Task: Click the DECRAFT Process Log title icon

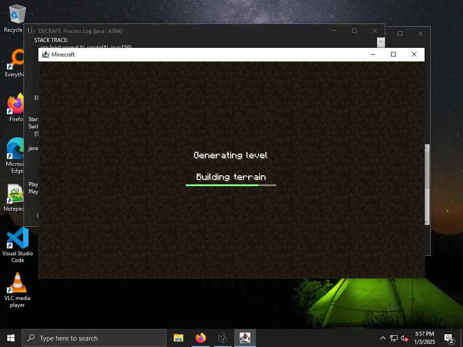Action: pos(31,31)
